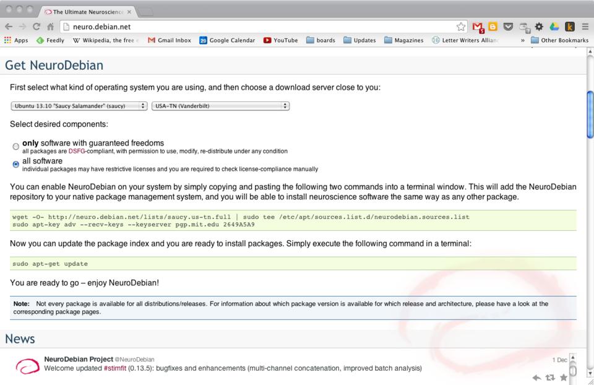Select only software with guaranteed freedoms

pos(15,147)
